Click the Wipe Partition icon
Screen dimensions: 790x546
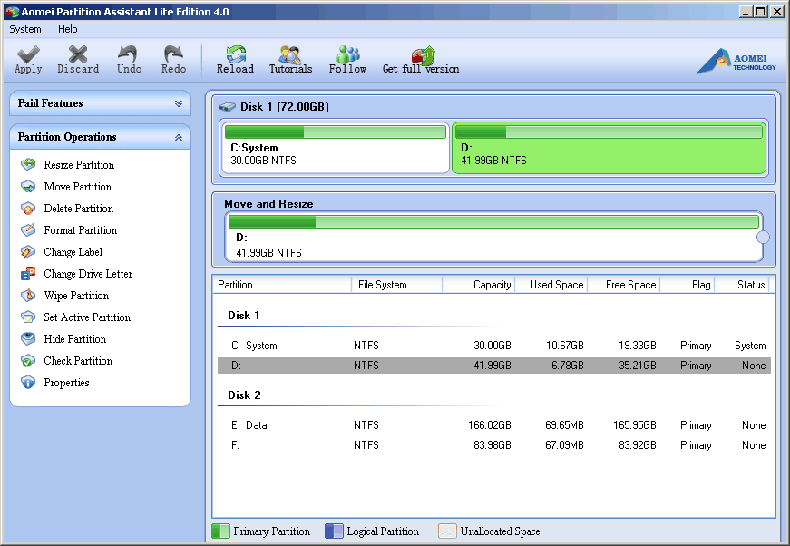point(28,295)
